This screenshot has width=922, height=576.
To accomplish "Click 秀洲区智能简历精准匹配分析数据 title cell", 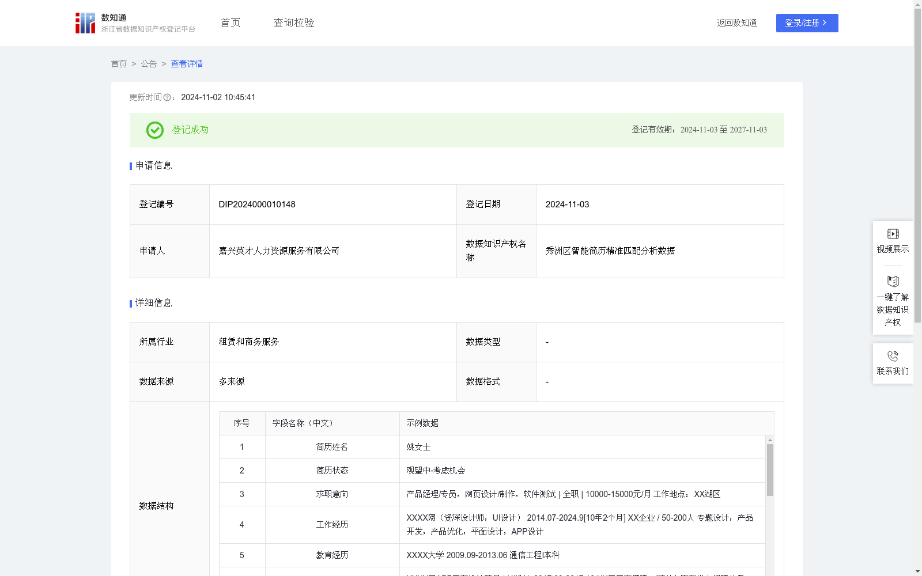I will coord(660,251).
